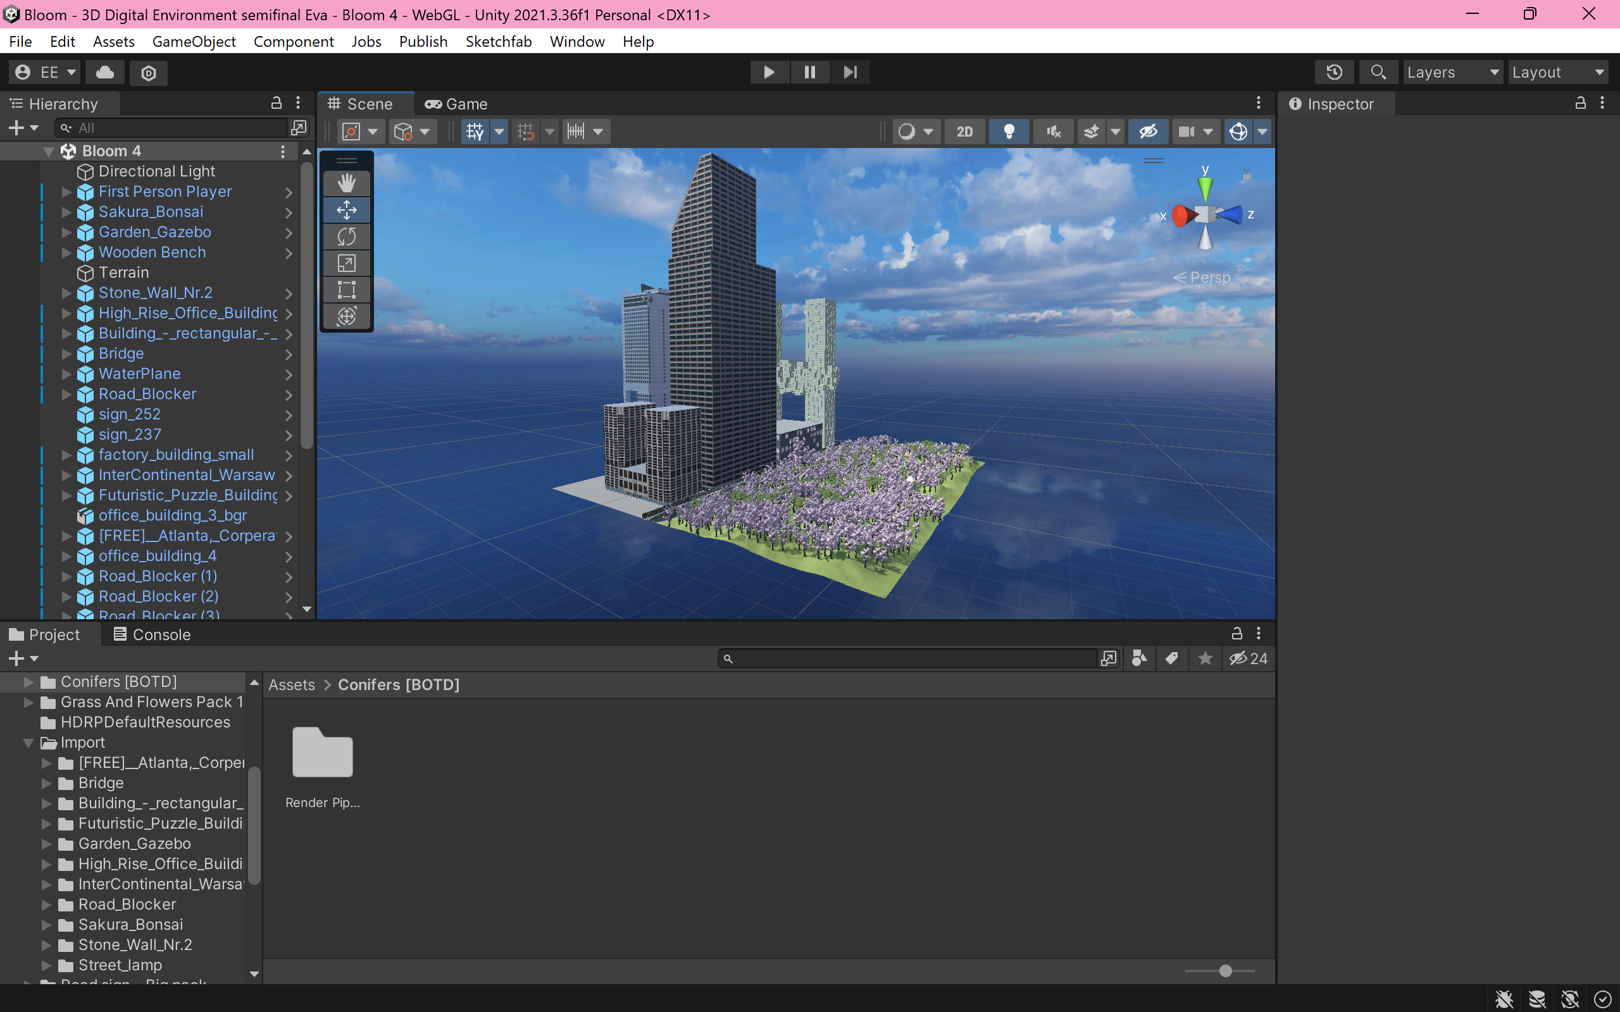Open the Window menu

coord(577,42)
